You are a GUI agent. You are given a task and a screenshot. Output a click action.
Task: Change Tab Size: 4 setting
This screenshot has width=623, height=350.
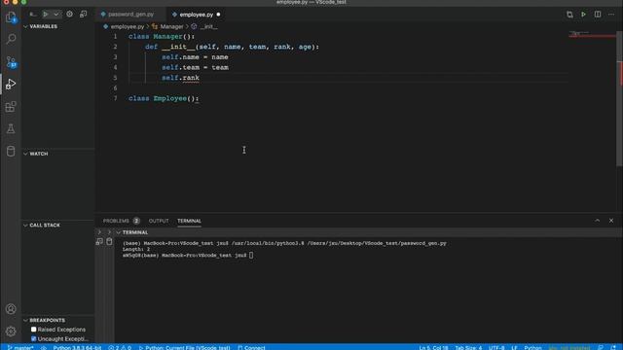[468, 348]
